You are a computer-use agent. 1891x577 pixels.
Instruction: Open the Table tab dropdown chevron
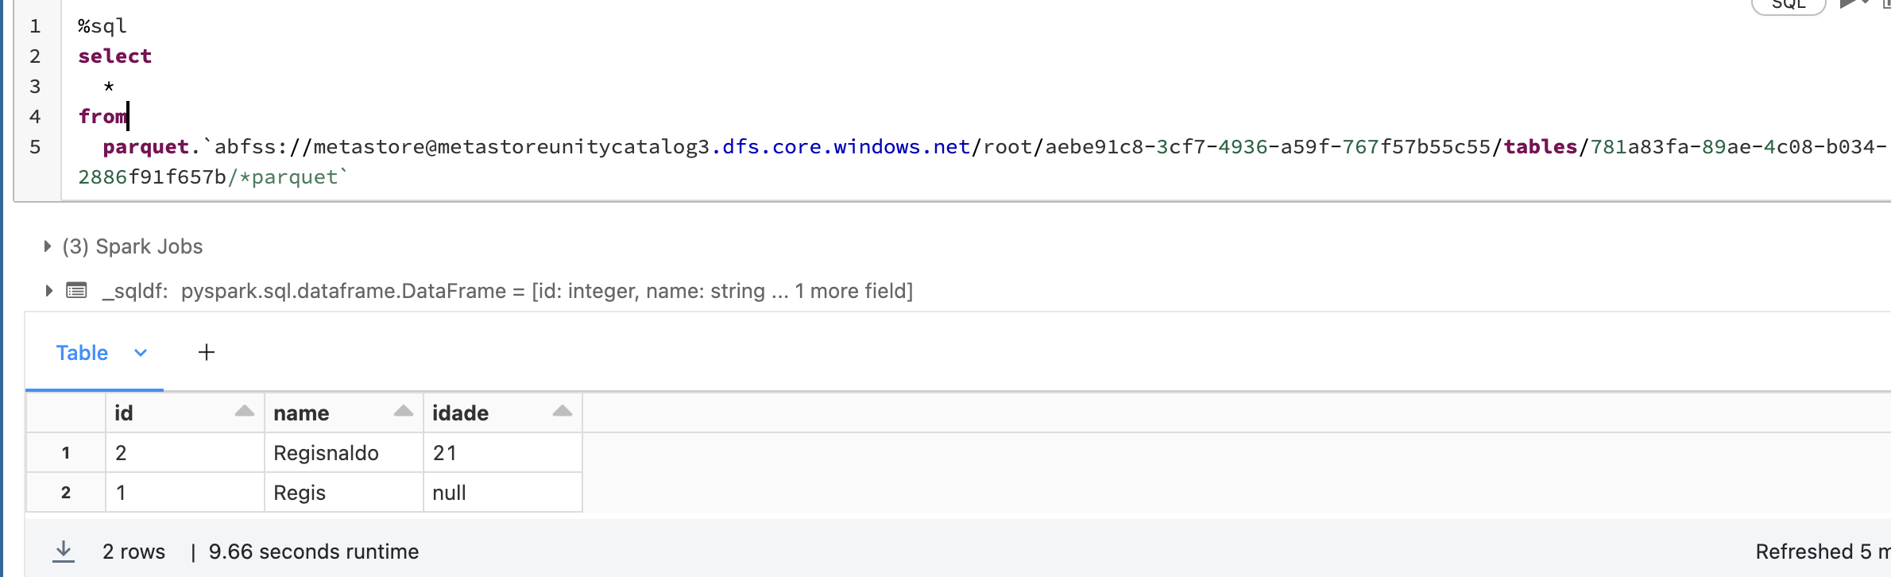pyautogui.click(x=141, y=353)
